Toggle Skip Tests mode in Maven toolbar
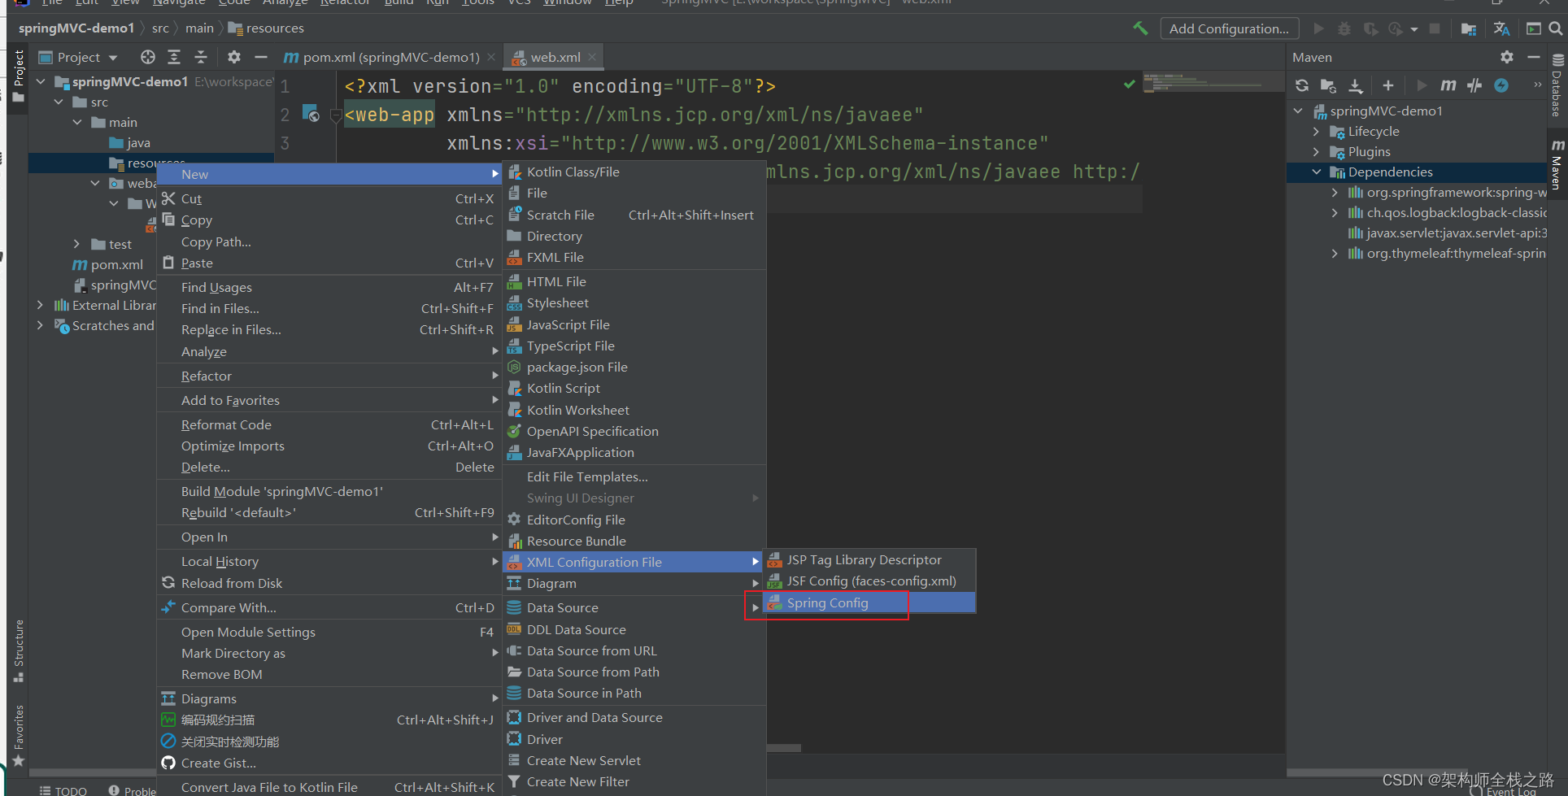 (x=1474, y=85)
